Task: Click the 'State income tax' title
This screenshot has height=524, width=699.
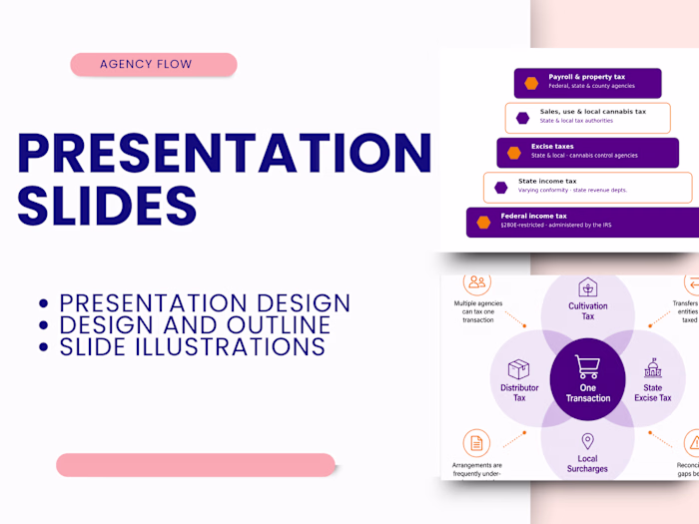Action: (547, 181)
